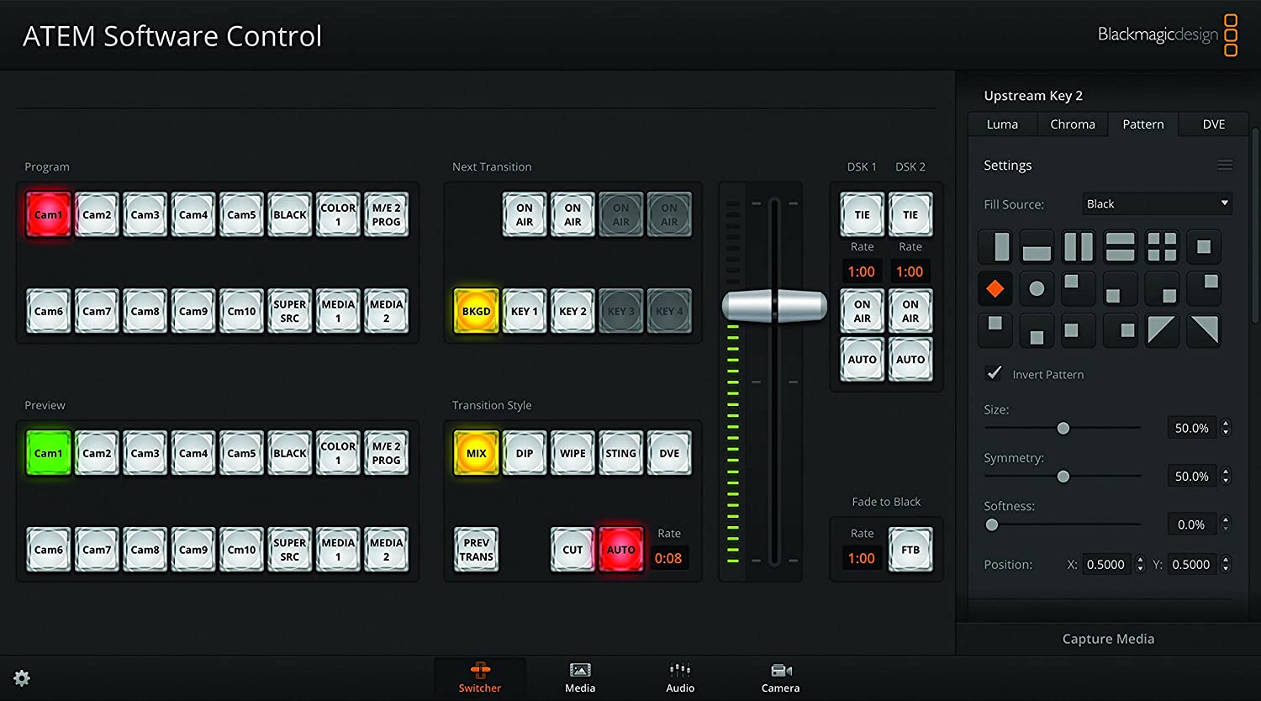Switch to the DVE key tab

pos(1213,124)
